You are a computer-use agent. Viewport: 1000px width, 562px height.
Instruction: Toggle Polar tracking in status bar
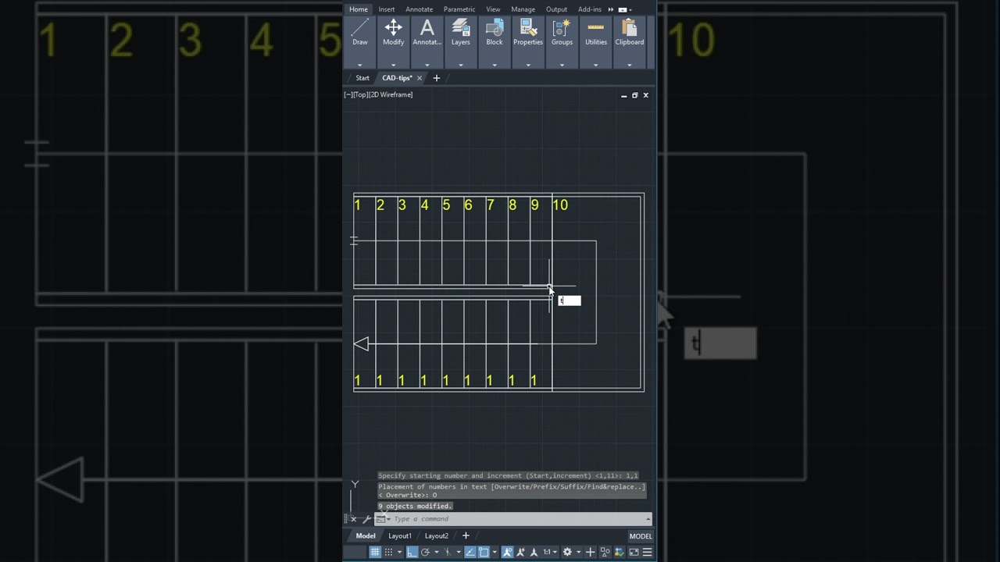[425, 552]
